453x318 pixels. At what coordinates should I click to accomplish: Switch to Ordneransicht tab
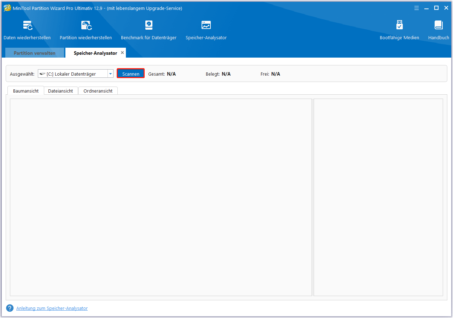(98, 91)
